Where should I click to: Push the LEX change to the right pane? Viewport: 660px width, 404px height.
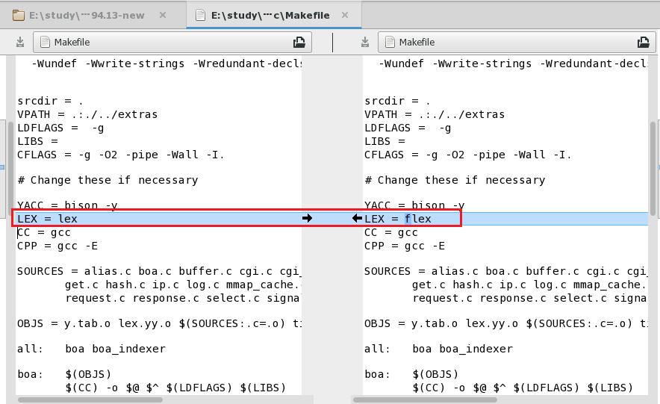(x=307, y=218)
